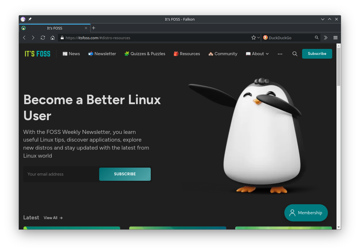The width and height of the screenshot is (360, 252).
Task: Open the Falkon hamburger menu
Action: tap(335, 37)
